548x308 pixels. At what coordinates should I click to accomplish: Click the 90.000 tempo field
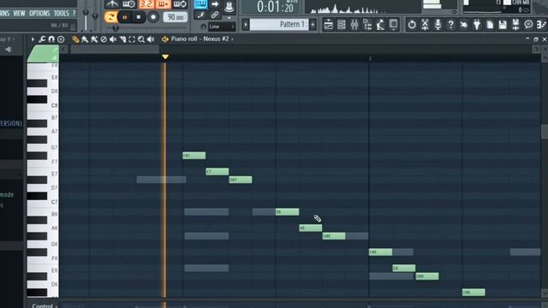[x=175, y=17]
